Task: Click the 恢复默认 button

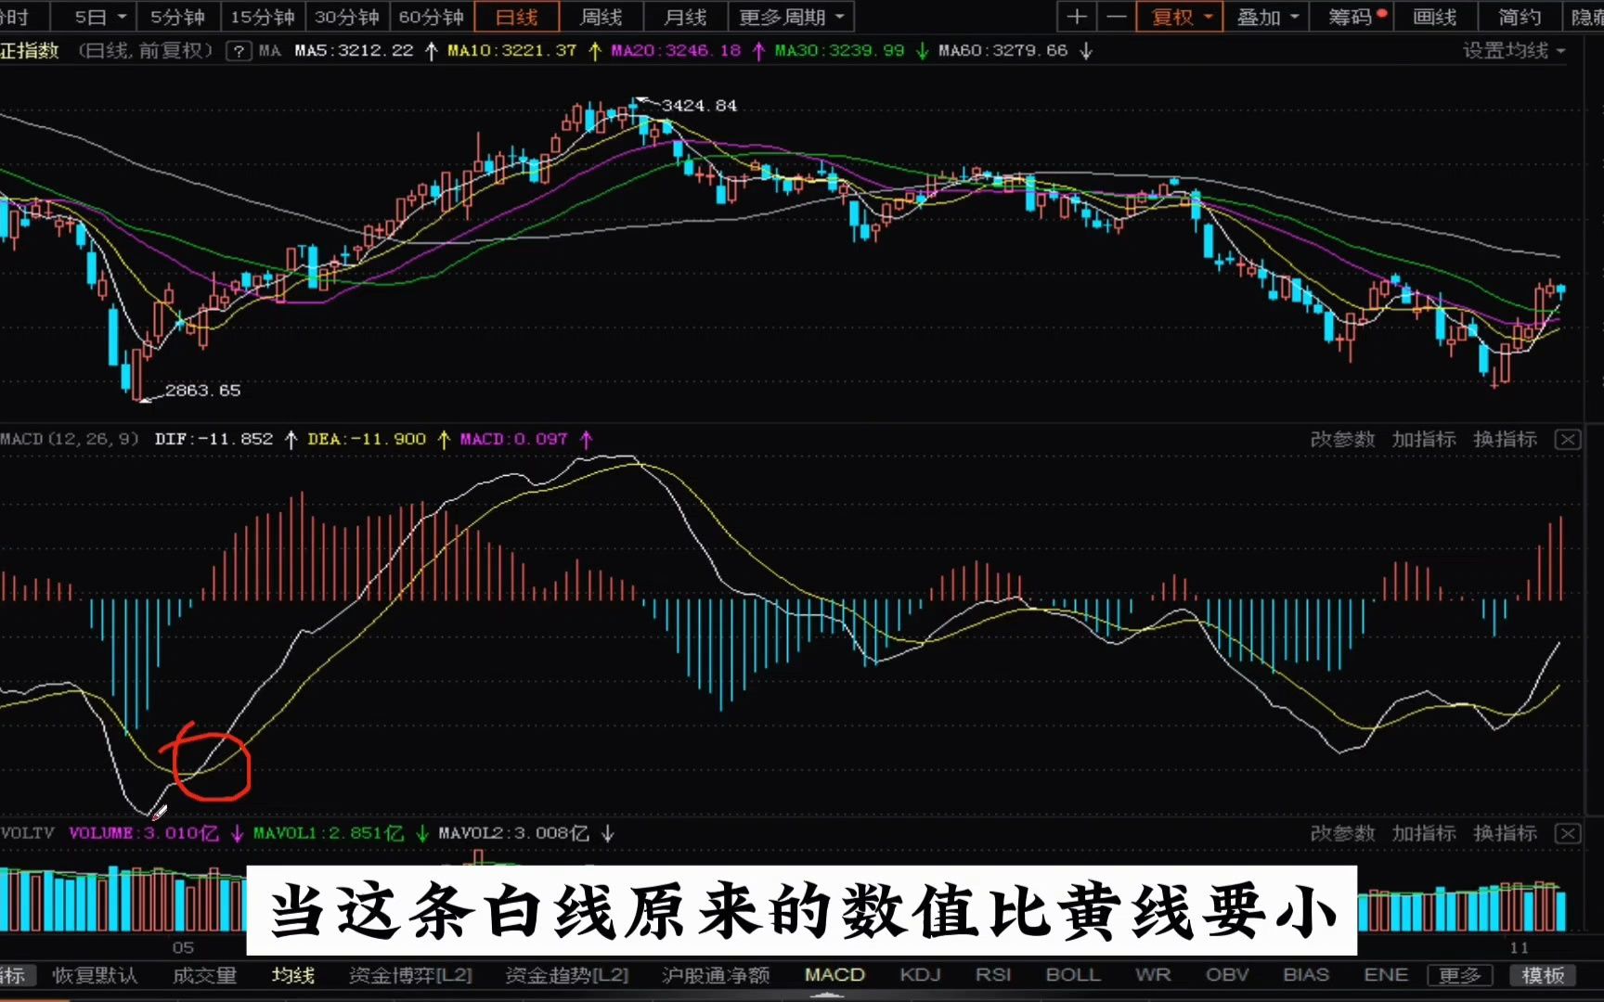Action: click(x=95, y=975)
